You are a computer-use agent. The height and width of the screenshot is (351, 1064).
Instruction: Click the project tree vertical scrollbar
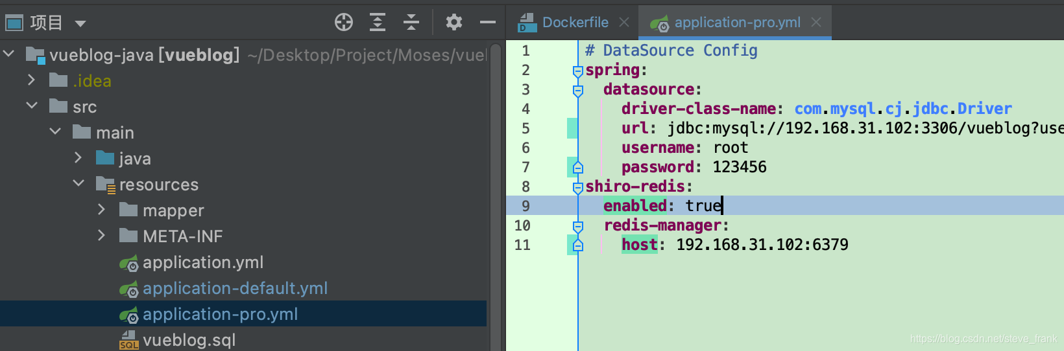[x=496, y=198]
